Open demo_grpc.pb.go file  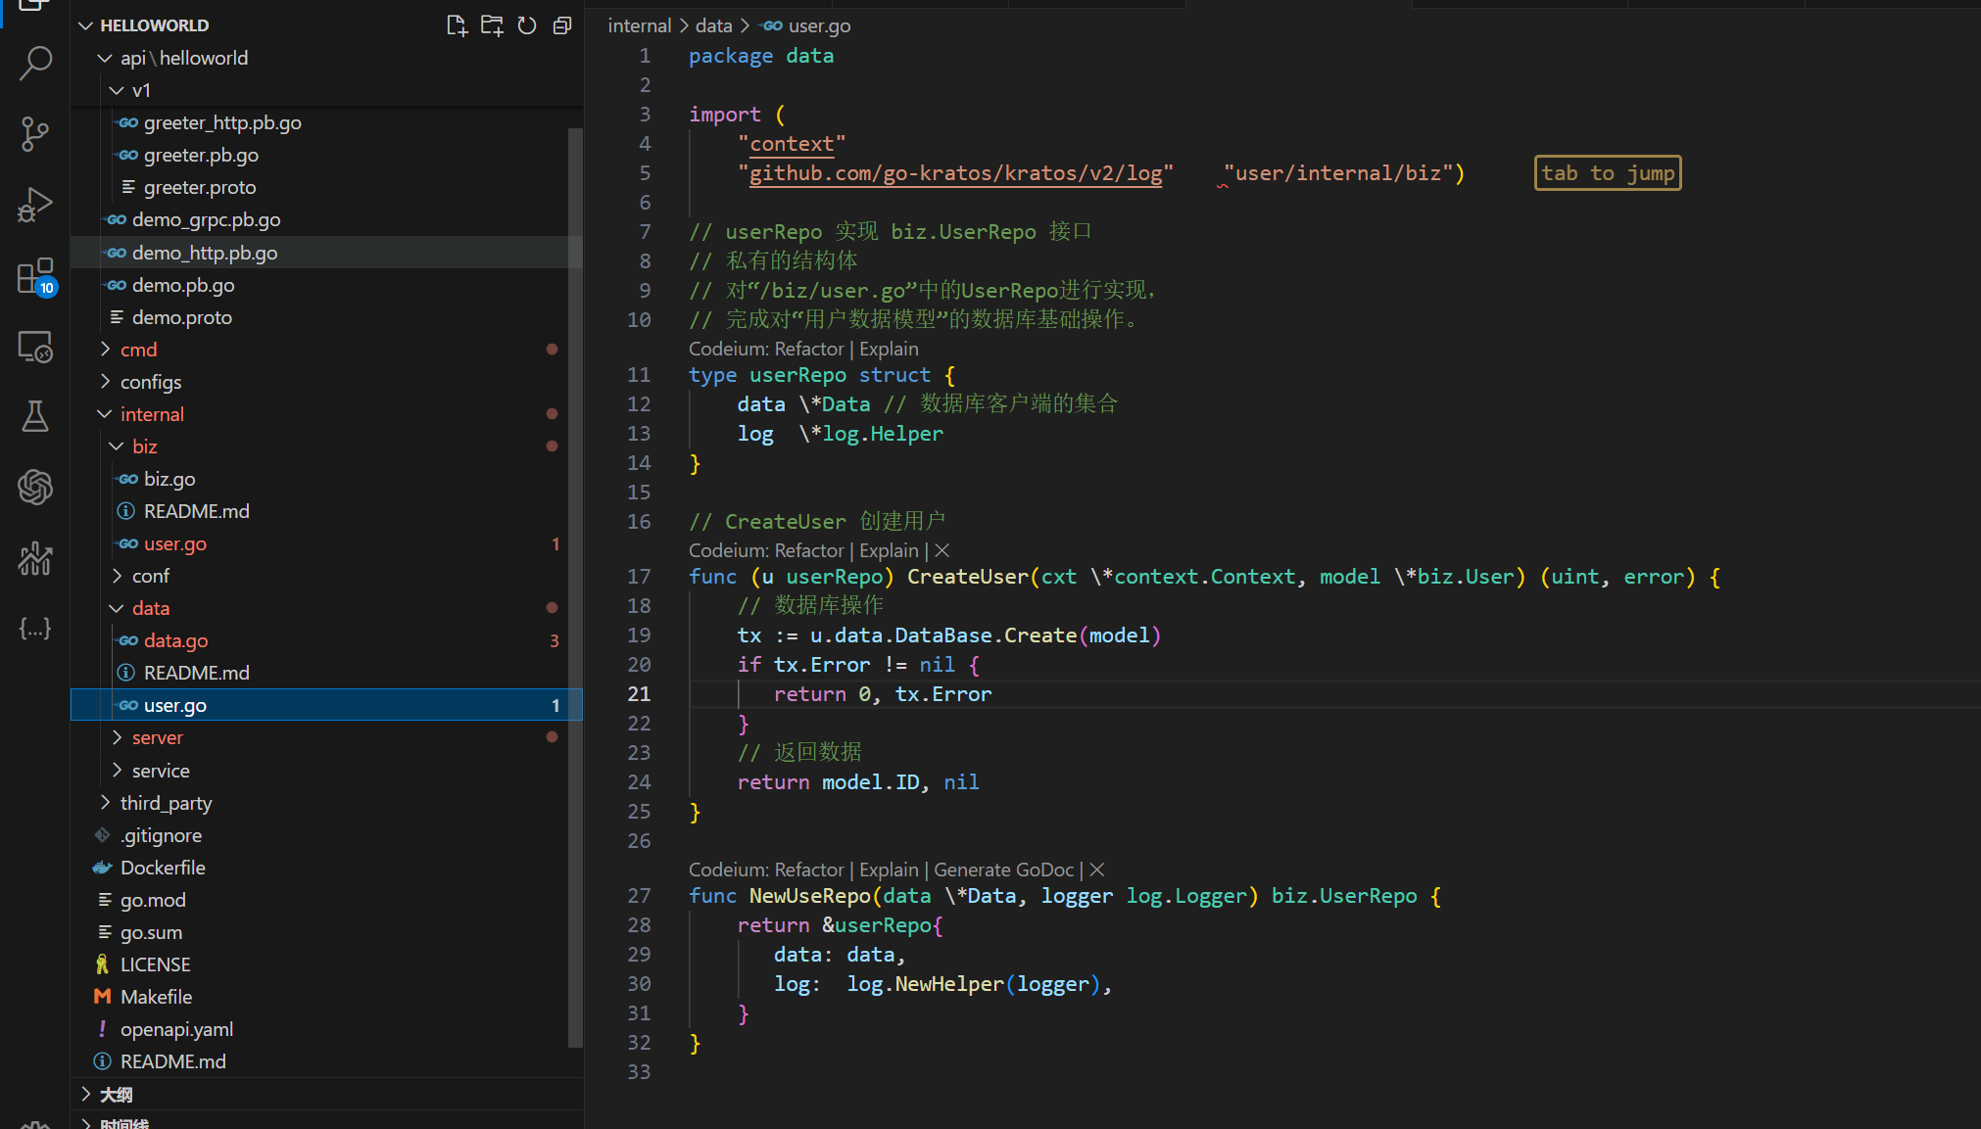[x=326, y=219]
